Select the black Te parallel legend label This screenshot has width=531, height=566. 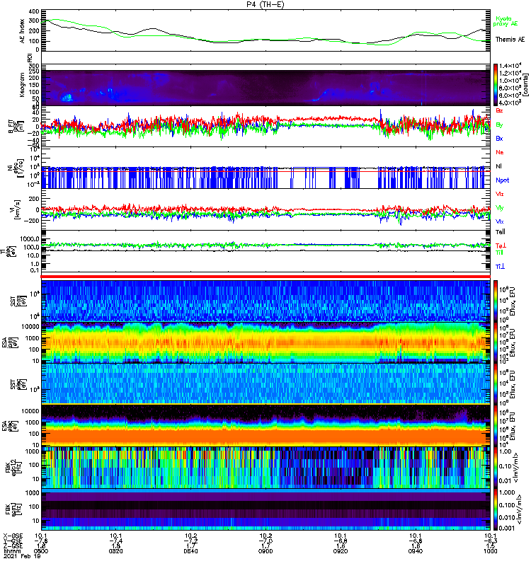pyautogui.click(x=501, y=232)
